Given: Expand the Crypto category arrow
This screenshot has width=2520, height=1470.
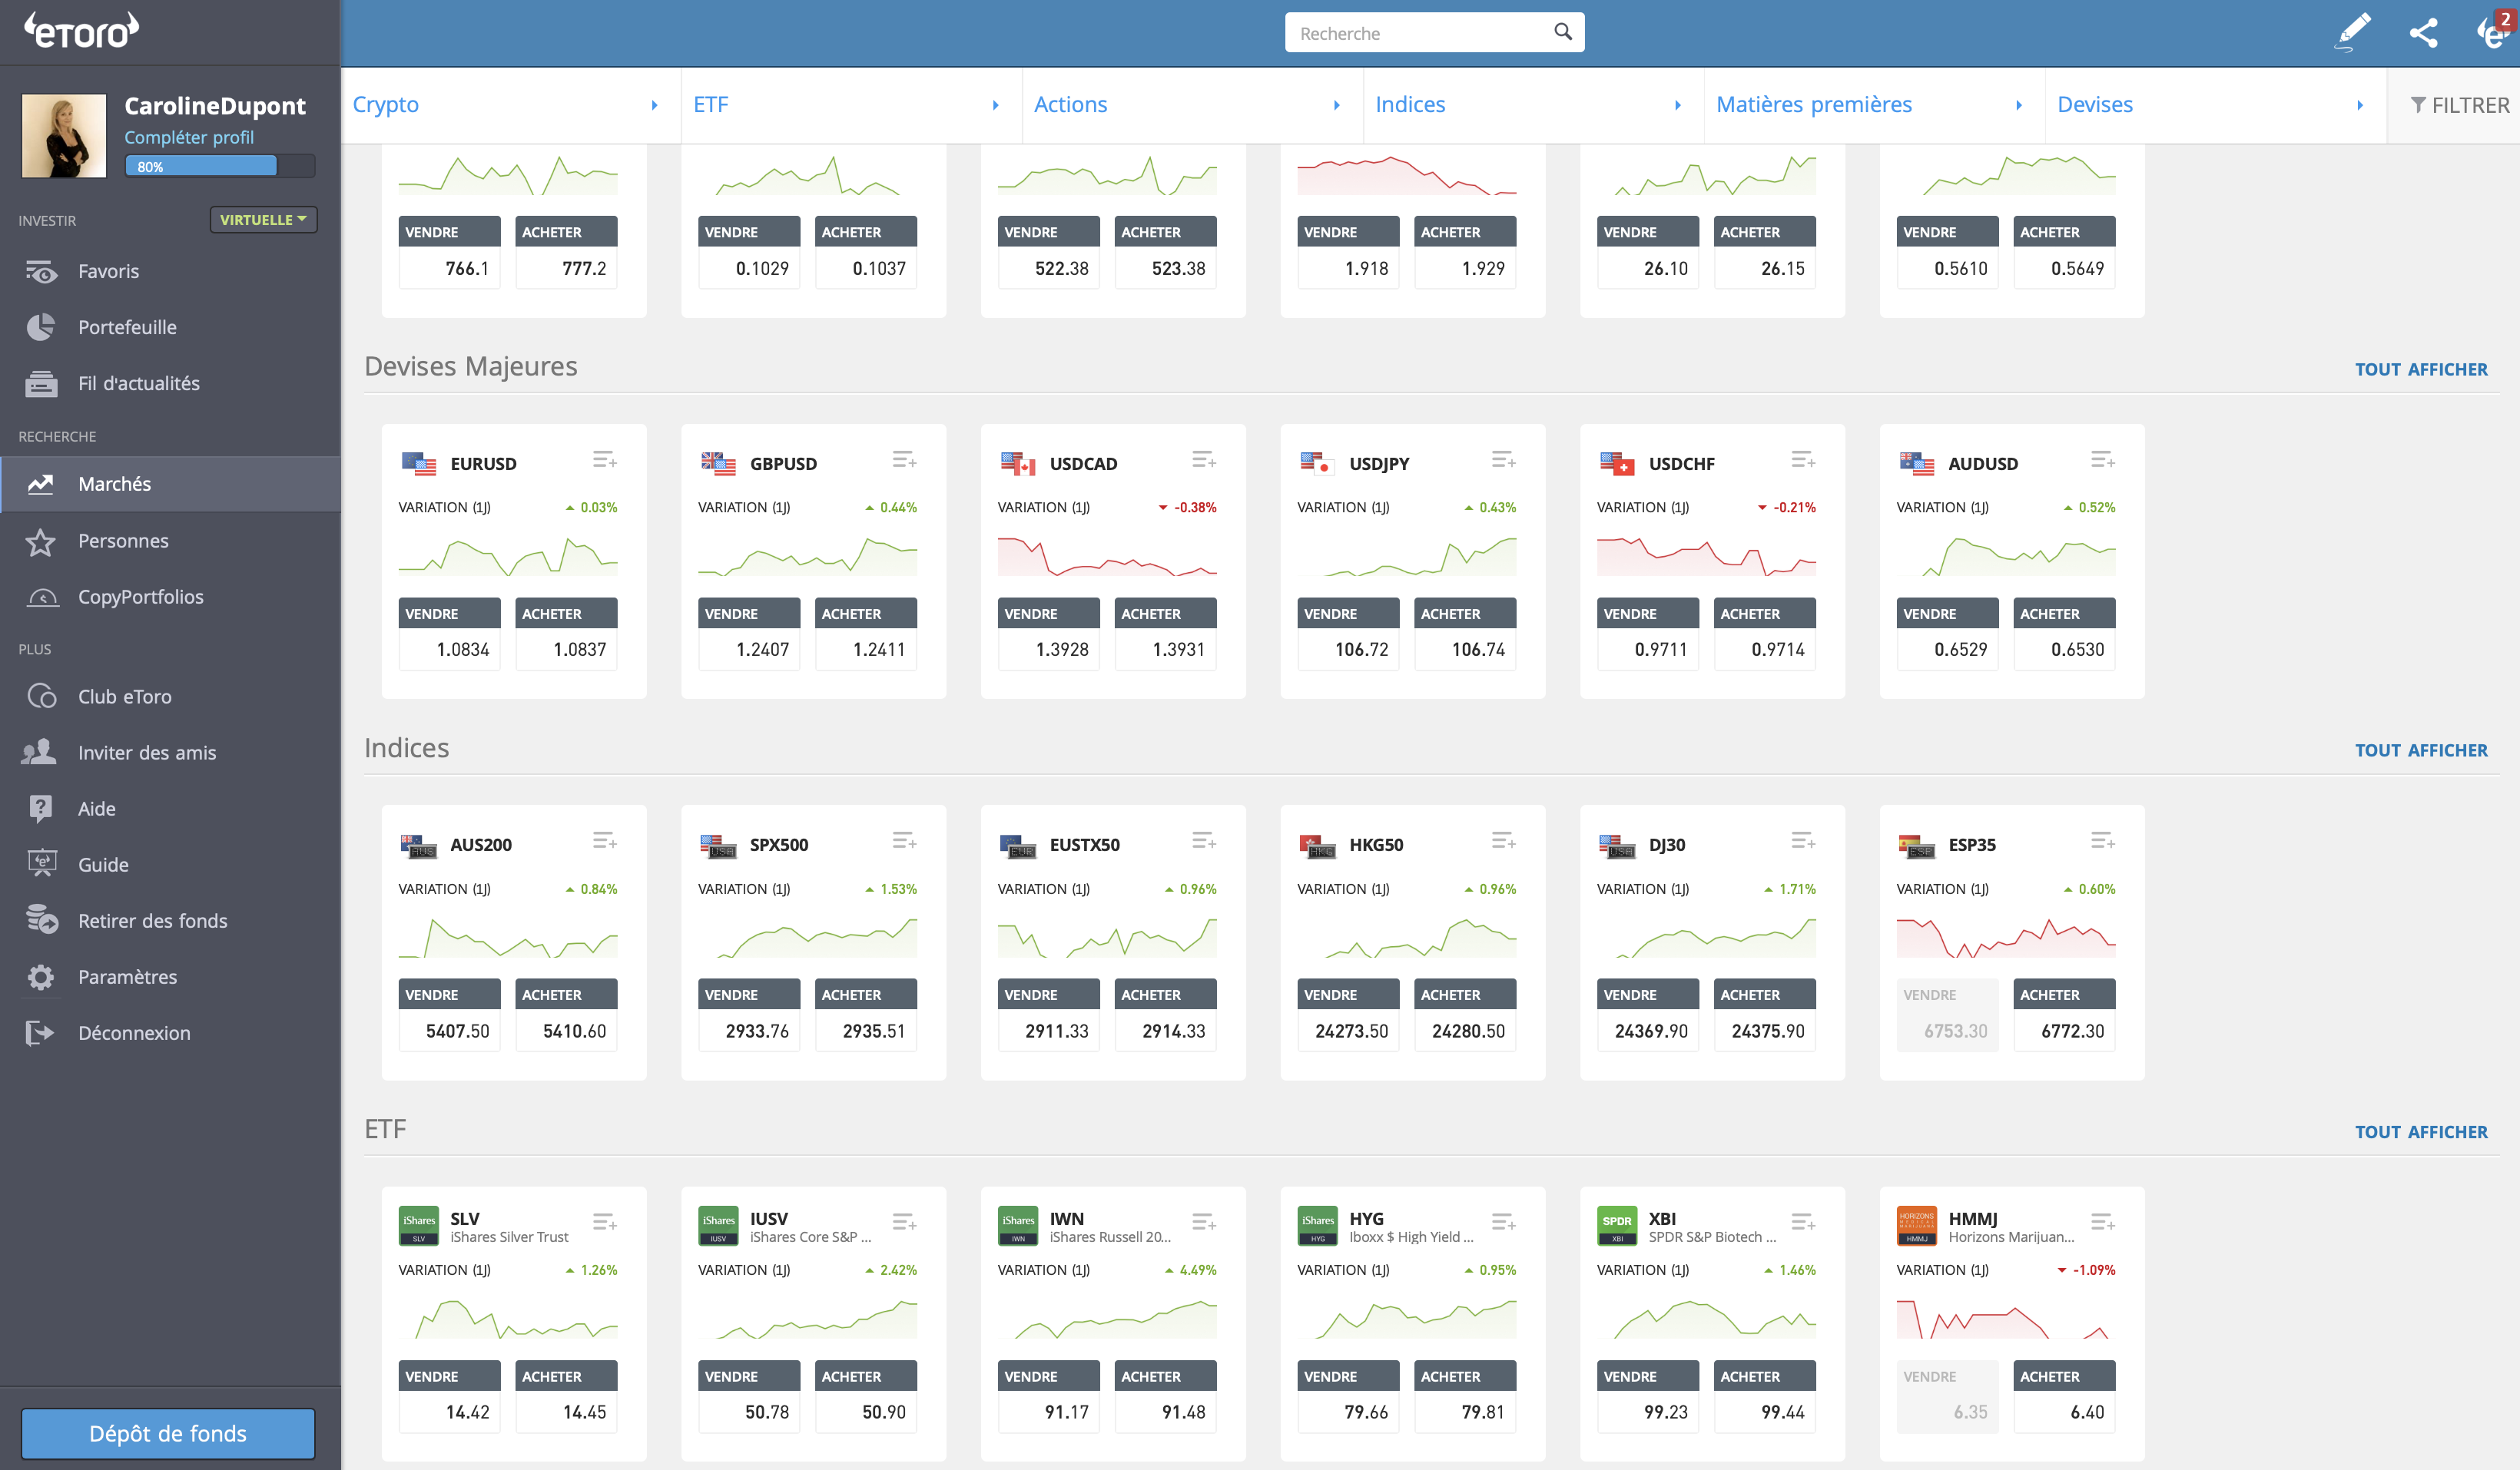Looking at the screenshot, I should pyautogui.click(x=655, y=105).
